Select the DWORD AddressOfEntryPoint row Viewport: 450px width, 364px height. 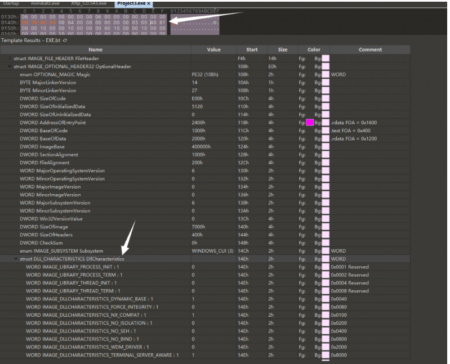(x=205, y=123)
